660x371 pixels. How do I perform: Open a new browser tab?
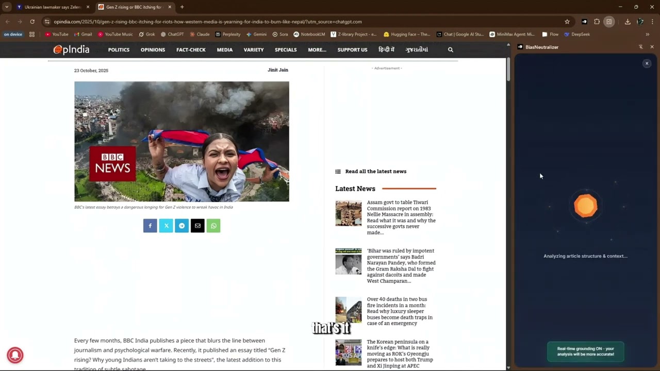182,7
